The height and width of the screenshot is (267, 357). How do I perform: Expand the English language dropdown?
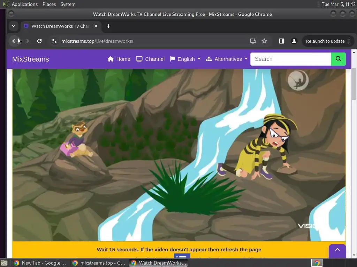[185, 59]
